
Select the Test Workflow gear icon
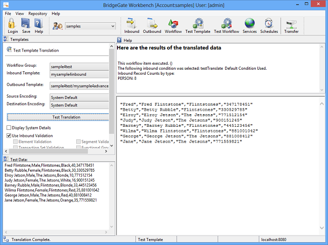tap(227, 23)
